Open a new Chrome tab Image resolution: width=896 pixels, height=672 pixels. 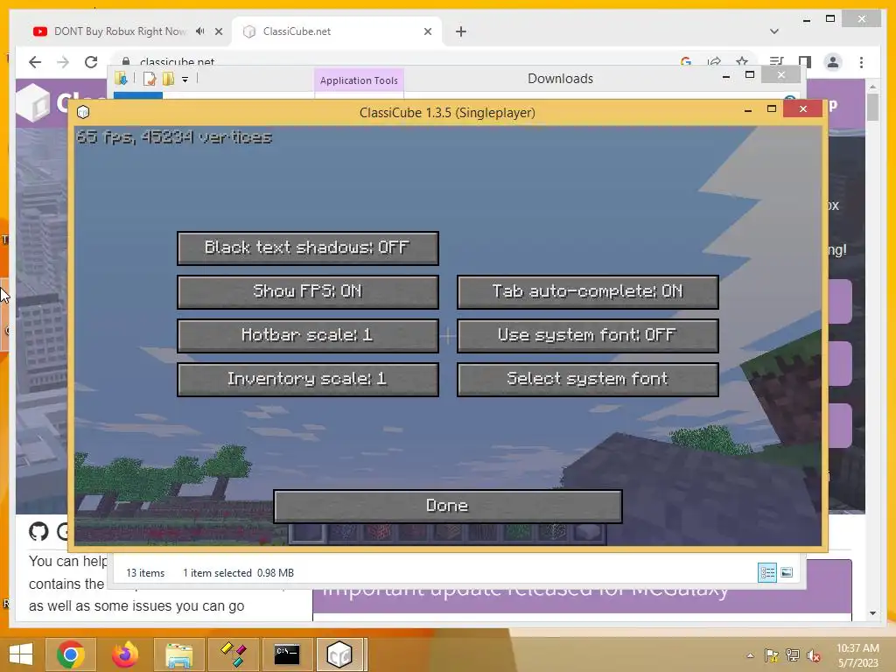[x=461, y=31]
